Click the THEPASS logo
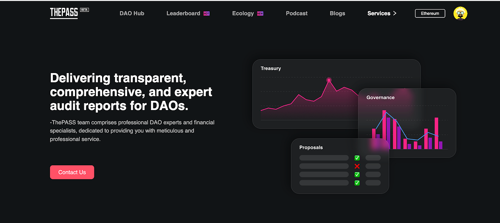Screen dimensions: 500x223 (x=64, y=13)
